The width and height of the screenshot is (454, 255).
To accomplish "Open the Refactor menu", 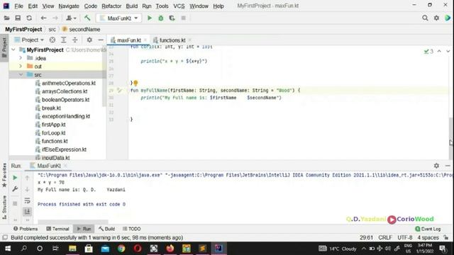I will pyautogui.click(x=111, y=6).
